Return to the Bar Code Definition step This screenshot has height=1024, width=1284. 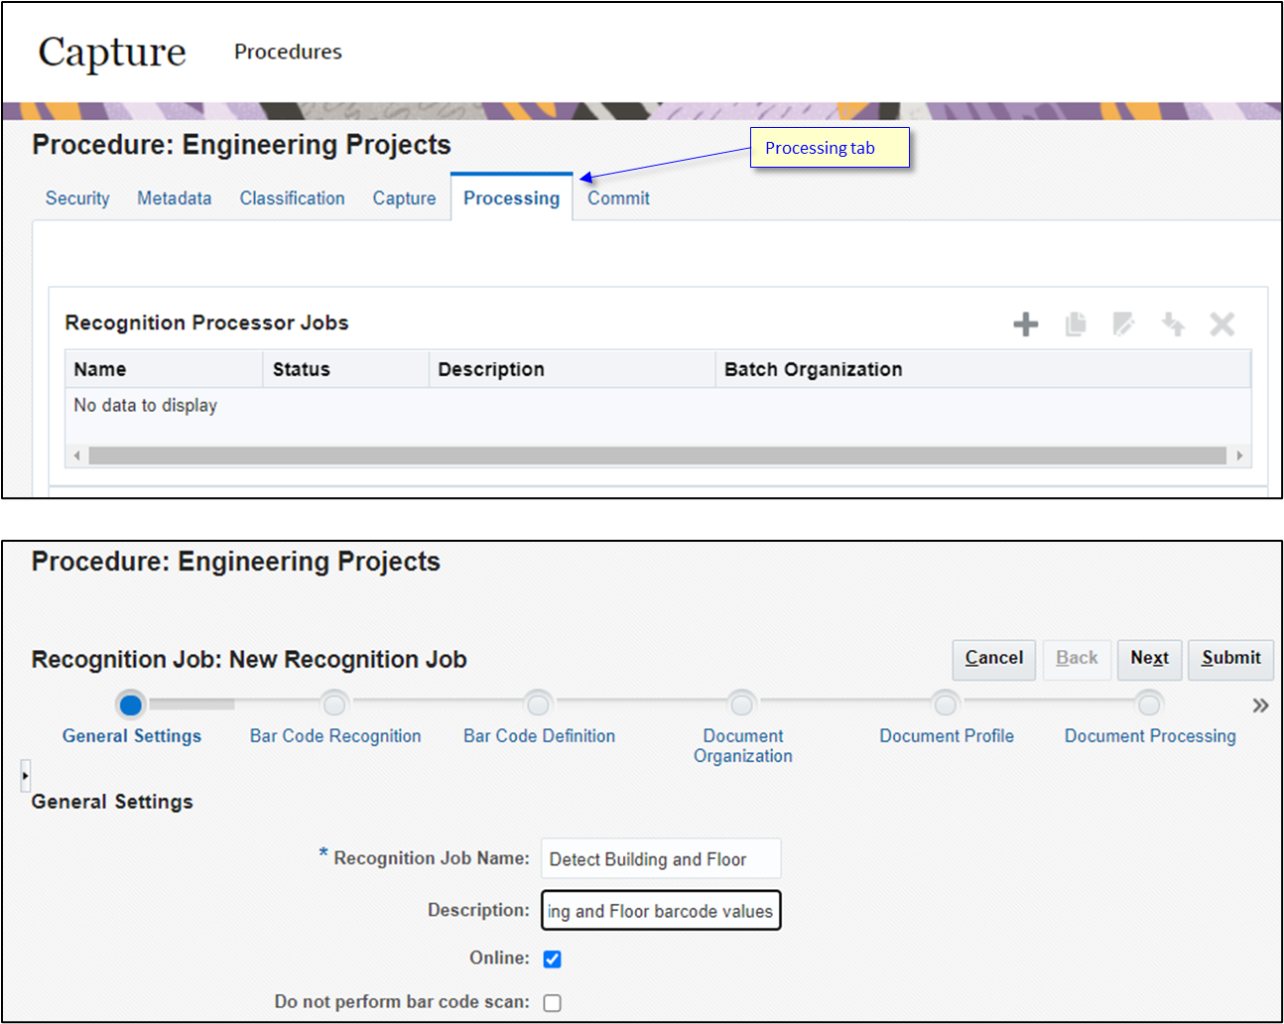538,704
